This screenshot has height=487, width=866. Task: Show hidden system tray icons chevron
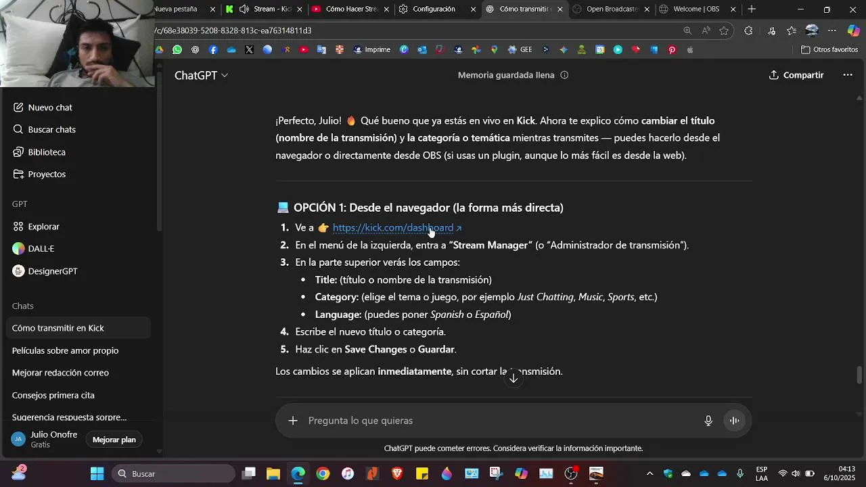(x=650, y=473)
